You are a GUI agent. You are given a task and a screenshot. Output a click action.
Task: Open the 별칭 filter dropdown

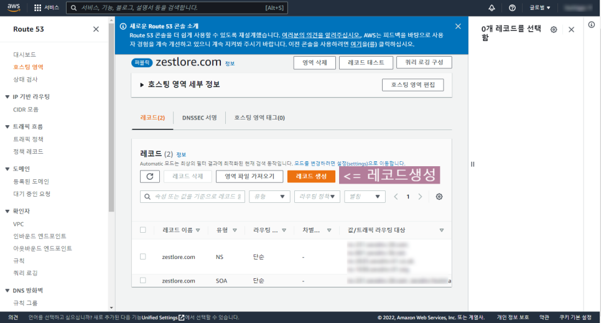coord(365,197)
